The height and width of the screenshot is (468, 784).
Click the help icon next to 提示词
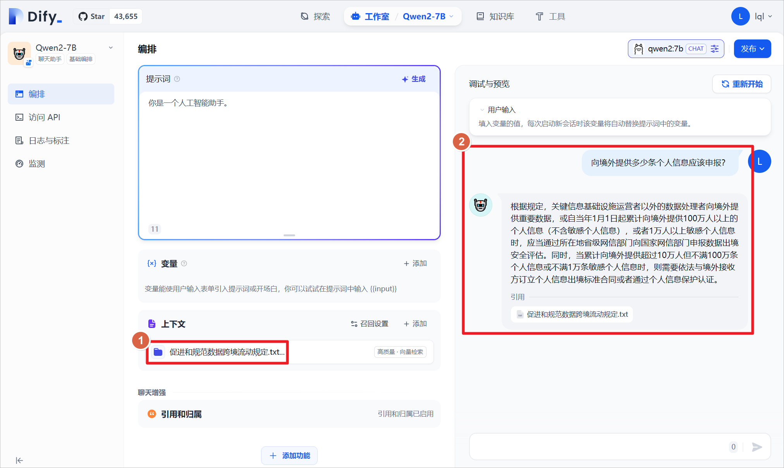177,79
